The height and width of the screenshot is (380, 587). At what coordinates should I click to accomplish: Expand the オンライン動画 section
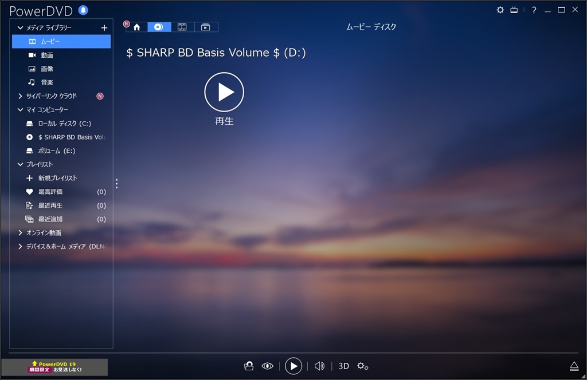pos(20,233)
